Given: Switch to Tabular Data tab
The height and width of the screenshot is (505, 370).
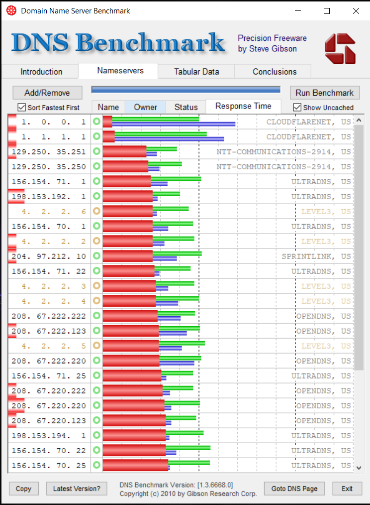Looking at the screenshot, I should point(196,72).
